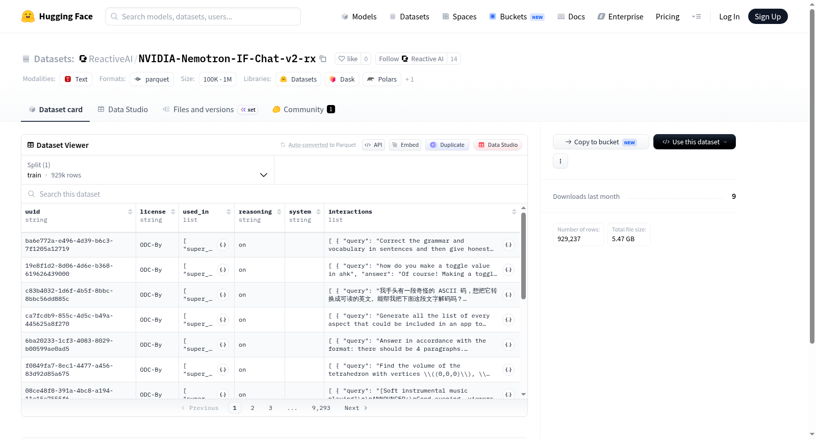This screenshot has width=816, height=439.
Task: Expand the Use this dataset dropdown
Action: pos(694,142)
